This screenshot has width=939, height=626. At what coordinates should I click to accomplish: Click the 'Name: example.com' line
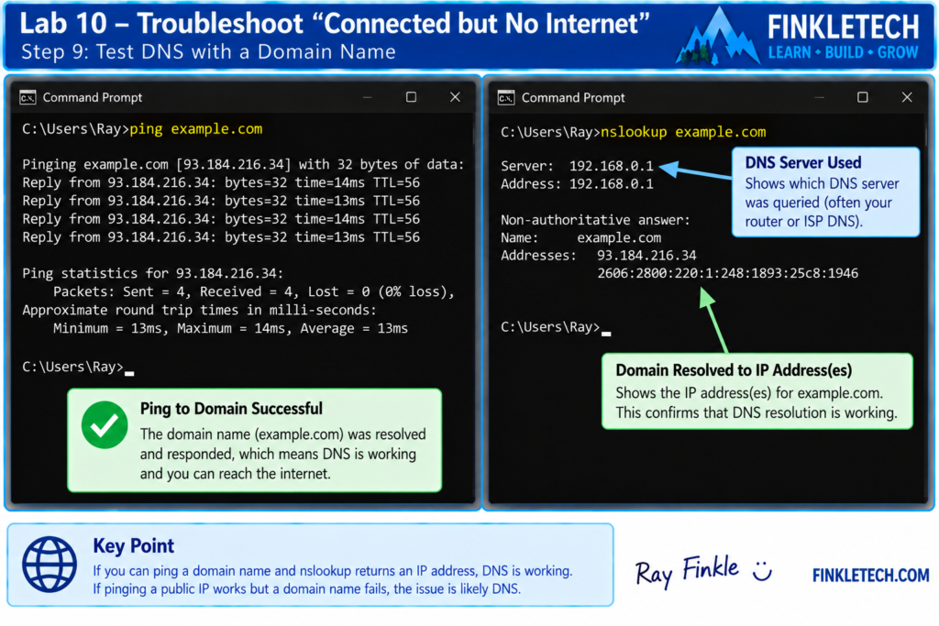[x=580, y=238]
